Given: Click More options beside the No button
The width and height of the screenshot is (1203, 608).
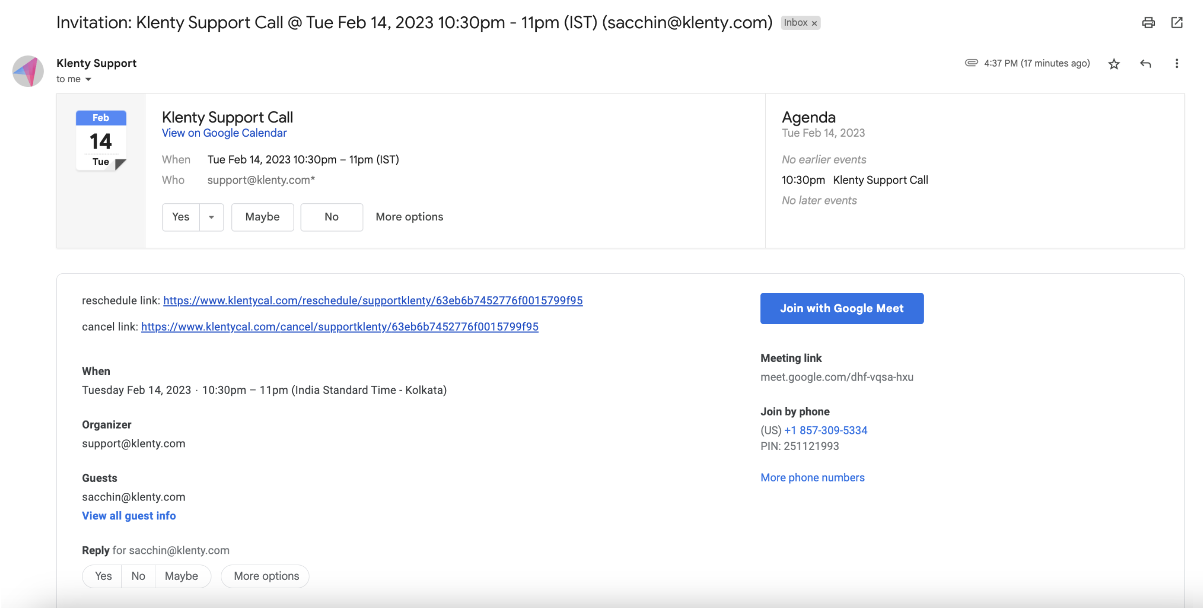Looking at the screenshot, I should coord(409,217).
